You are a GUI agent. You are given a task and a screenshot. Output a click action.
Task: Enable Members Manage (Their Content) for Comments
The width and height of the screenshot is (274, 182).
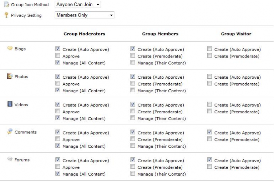[x=133, y=146]
